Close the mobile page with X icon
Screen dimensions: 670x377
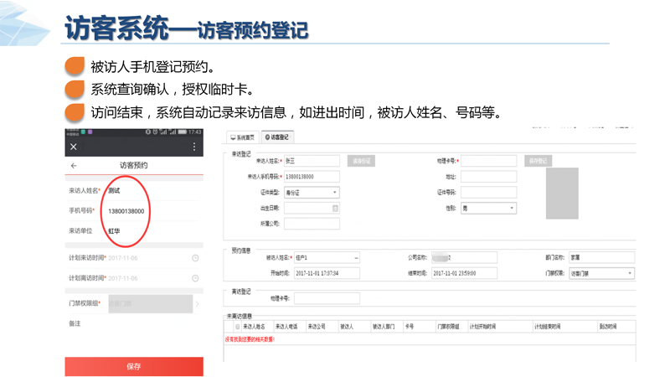(x=74, y=147)
